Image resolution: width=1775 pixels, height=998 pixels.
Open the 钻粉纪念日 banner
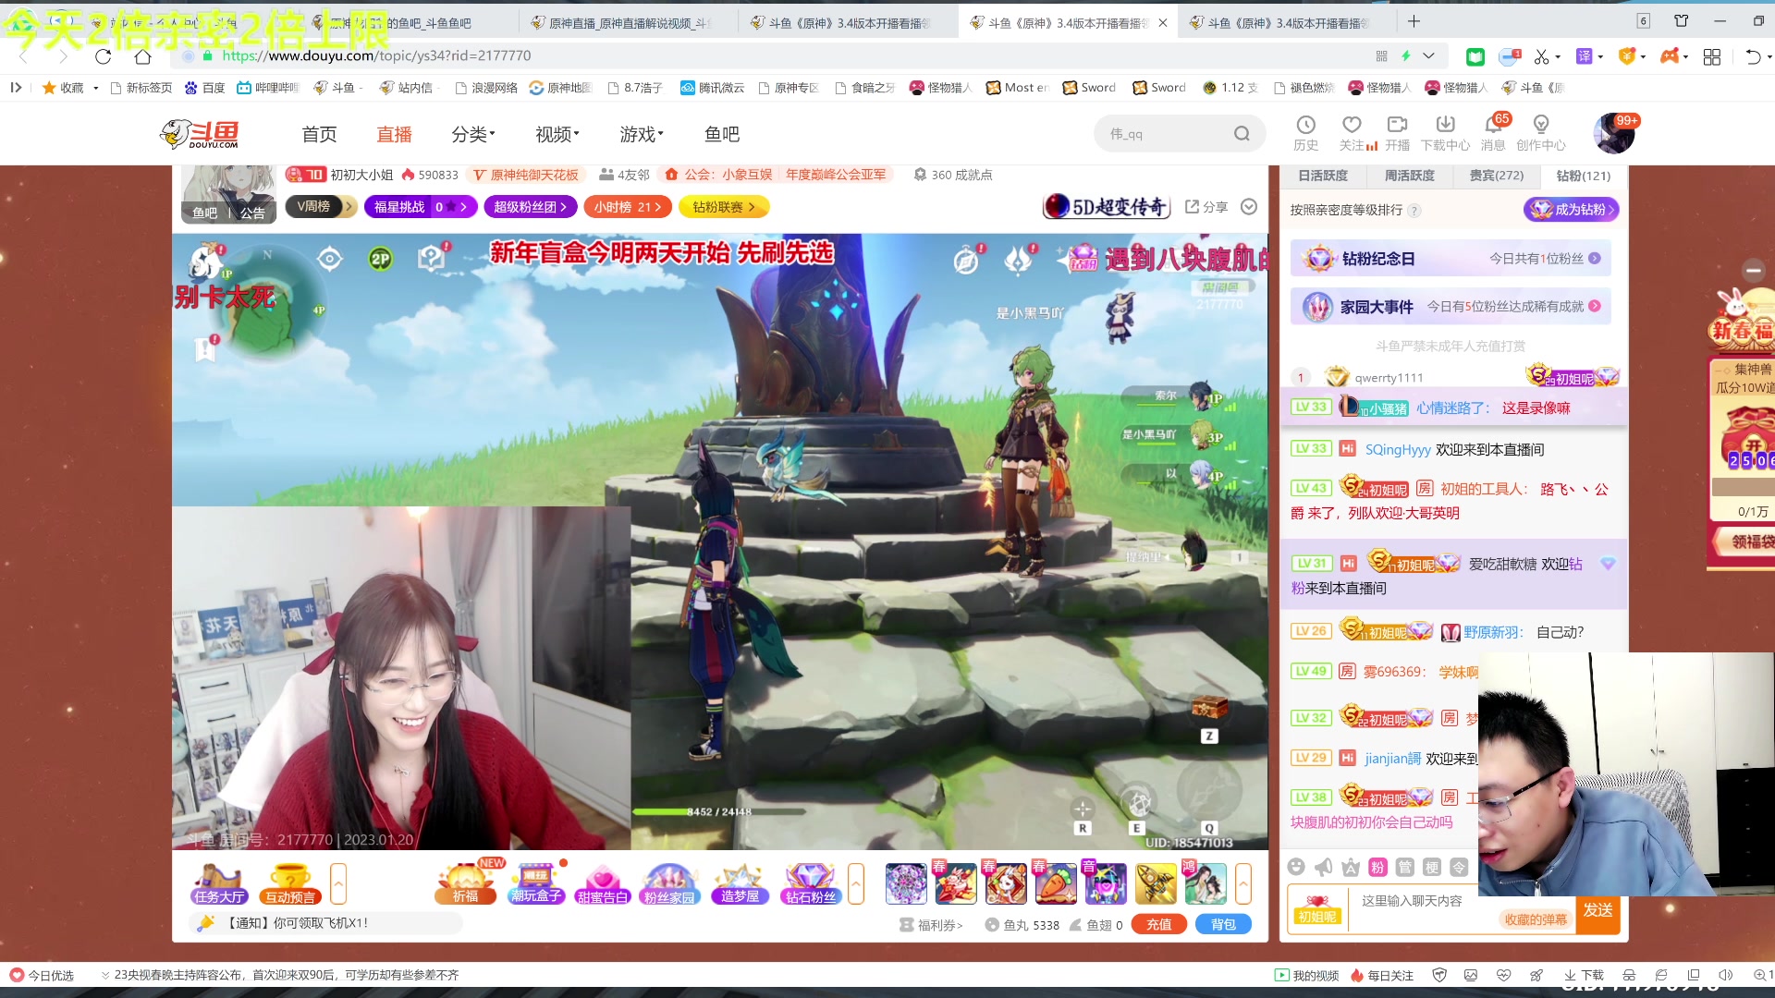click(x=1451, y=259)
